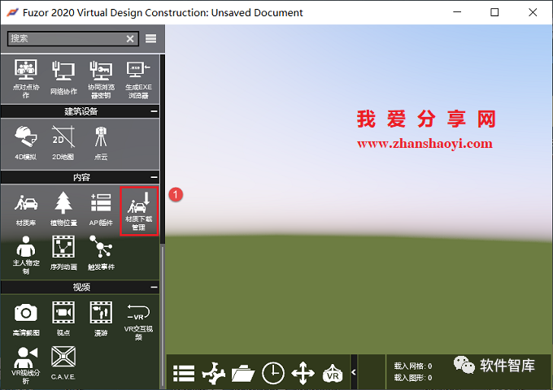Open the 序列动画 sequence animation tool
553x390 pixels.
pos(63,253)
